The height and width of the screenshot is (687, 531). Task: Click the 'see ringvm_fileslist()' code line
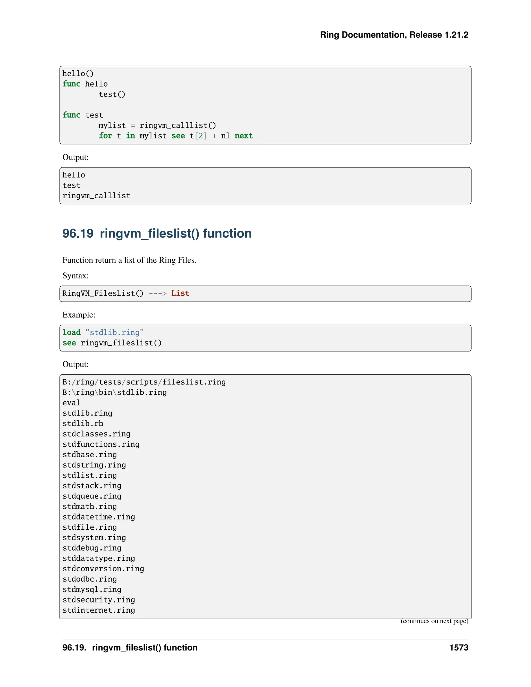(112, 343)
